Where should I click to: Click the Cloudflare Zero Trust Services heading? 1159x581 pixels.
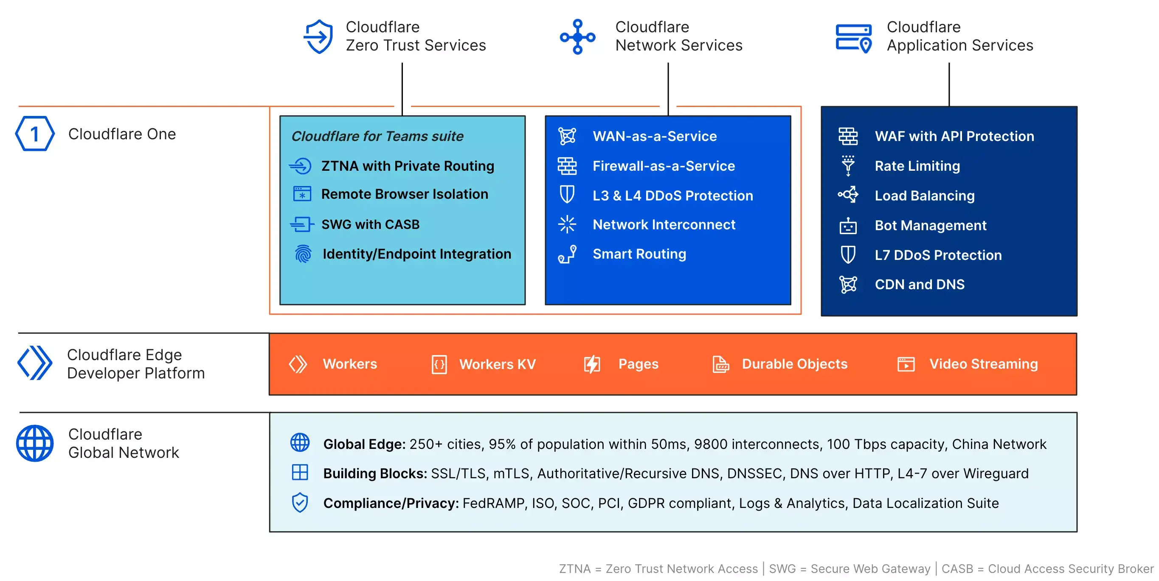click(x=416, y=36)
